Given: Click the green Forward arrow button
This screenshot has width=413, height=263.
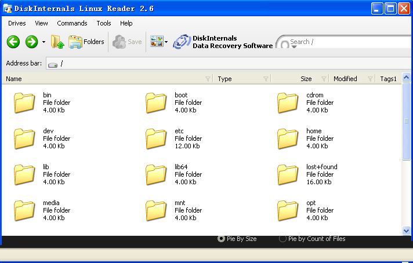Looking at the screenshot, I should point(31,42).
